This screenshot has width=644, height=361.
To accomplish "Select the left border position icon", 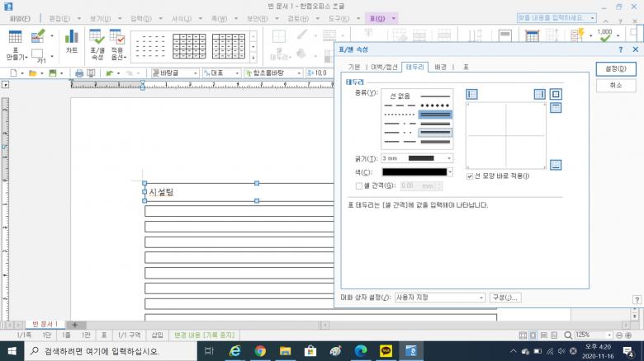I will [x=471, y=95].
